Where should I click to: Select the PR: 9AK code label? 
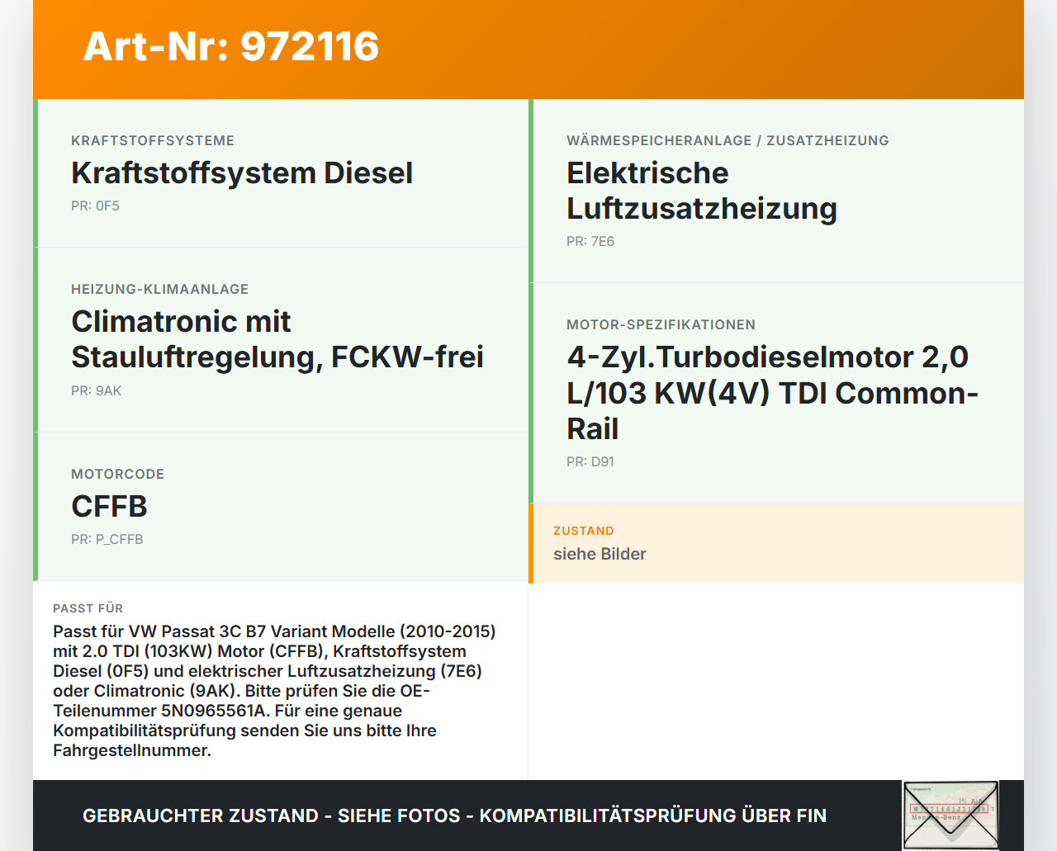click(x=97, y=390)
